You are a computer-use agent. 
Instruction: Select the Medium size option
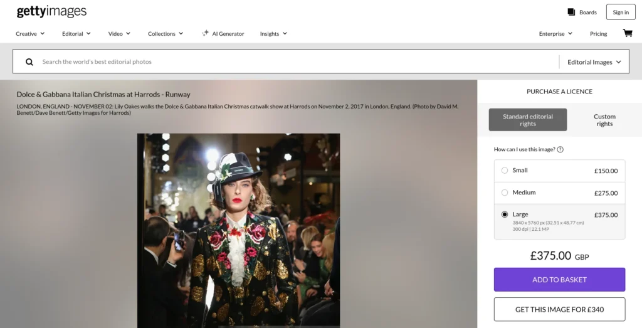click(x=559, y=193)
